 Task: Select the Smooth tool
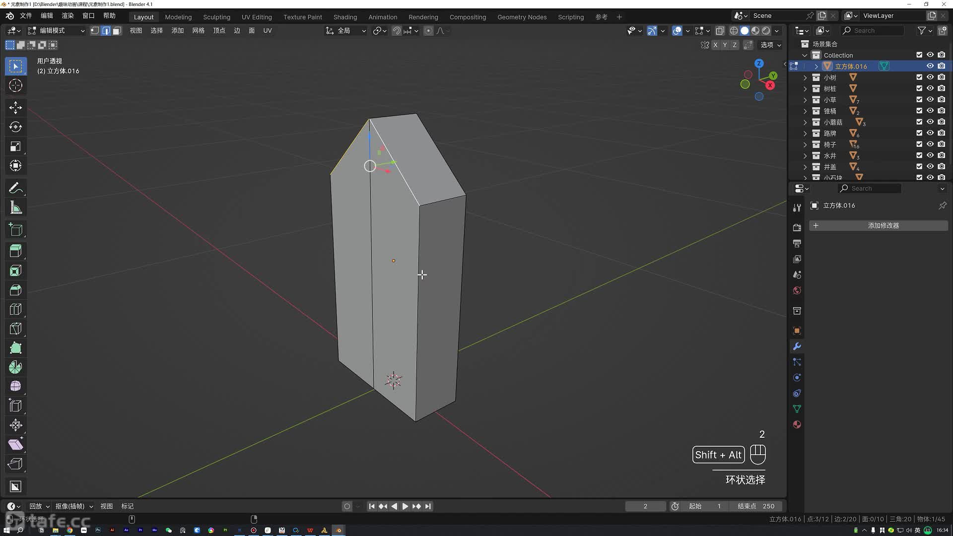15,387
